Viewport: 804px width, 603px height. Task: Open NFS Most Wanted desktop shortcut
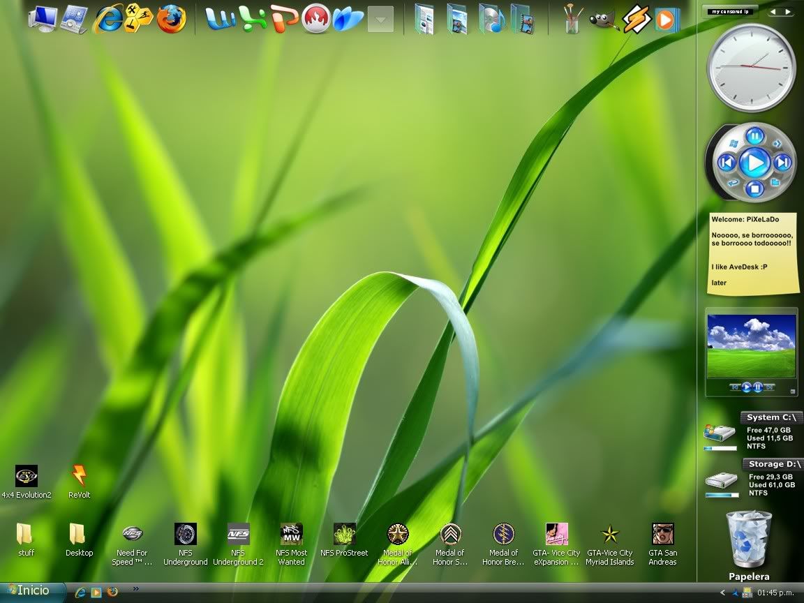tap(291, 535)
